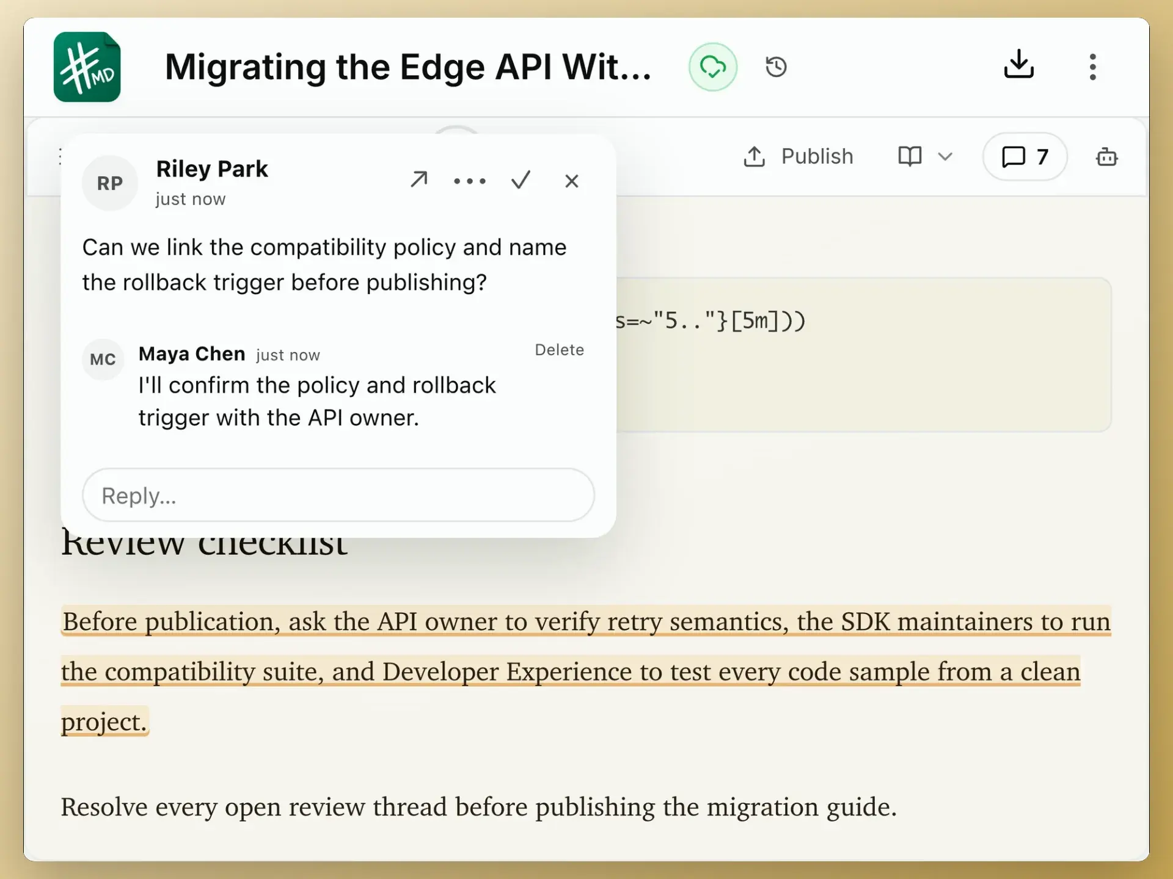Jump to comment with the arrow icon
The height and width of the screenshot is (879, 1173).
click(418, 179)
